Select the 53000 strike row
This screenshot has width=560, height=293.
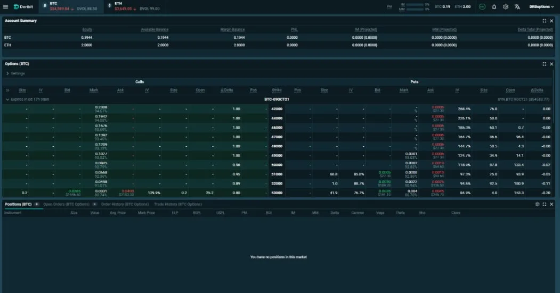(277, 193)
